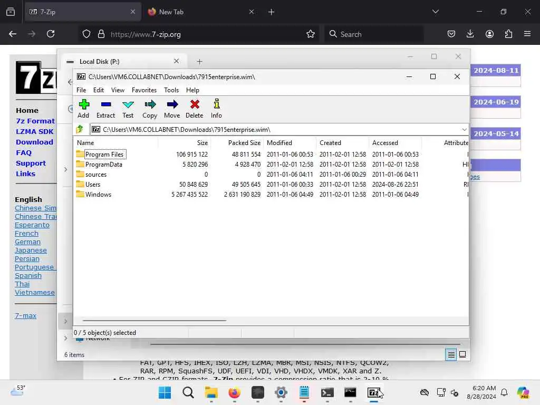Select the Windows folder row

[x=271, y=194]
